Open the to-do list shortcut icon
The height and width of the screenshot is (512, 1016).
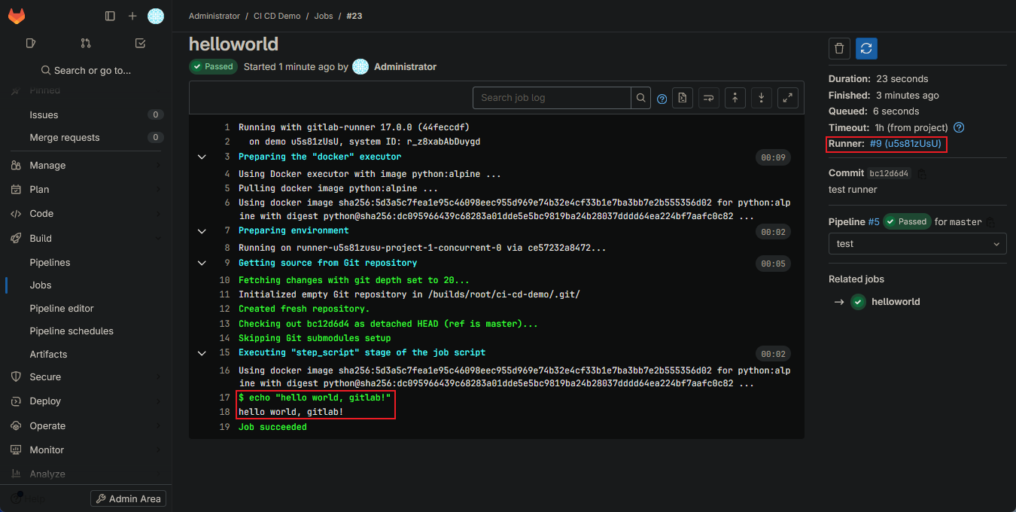coord(140,44)
